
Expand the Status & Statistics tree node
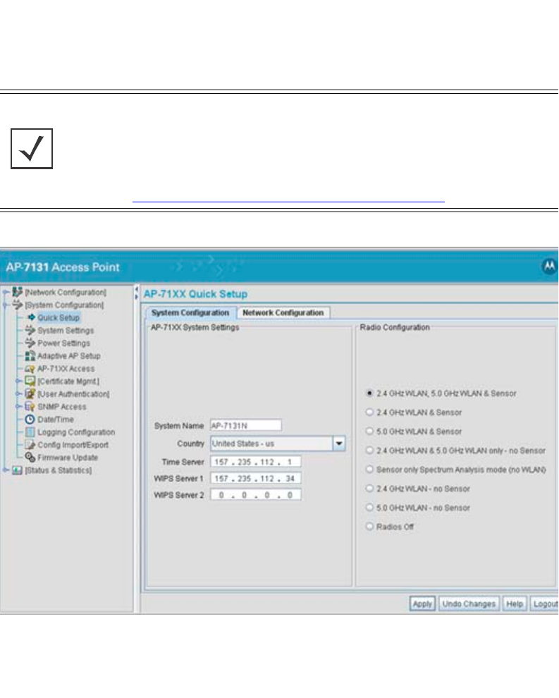[x=6, y=470]
